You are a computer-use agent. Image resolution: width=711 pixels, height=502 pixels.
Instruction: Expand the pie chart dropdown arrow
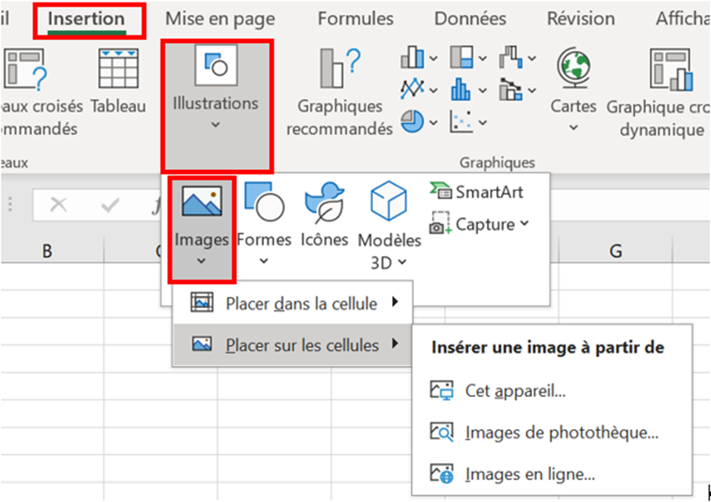tap(433, 122)
